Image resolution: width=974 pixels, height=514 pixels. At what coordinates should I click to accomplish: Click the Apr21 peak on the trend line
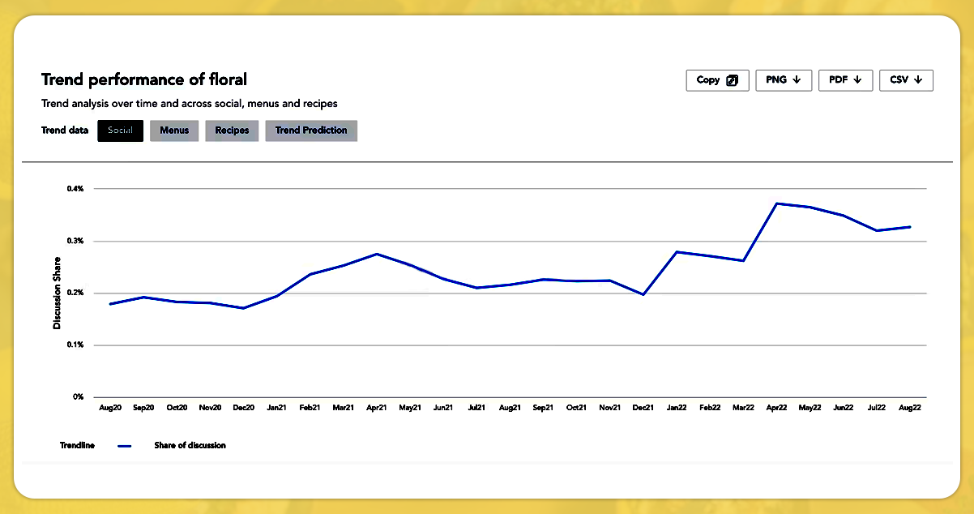(377, 254)
